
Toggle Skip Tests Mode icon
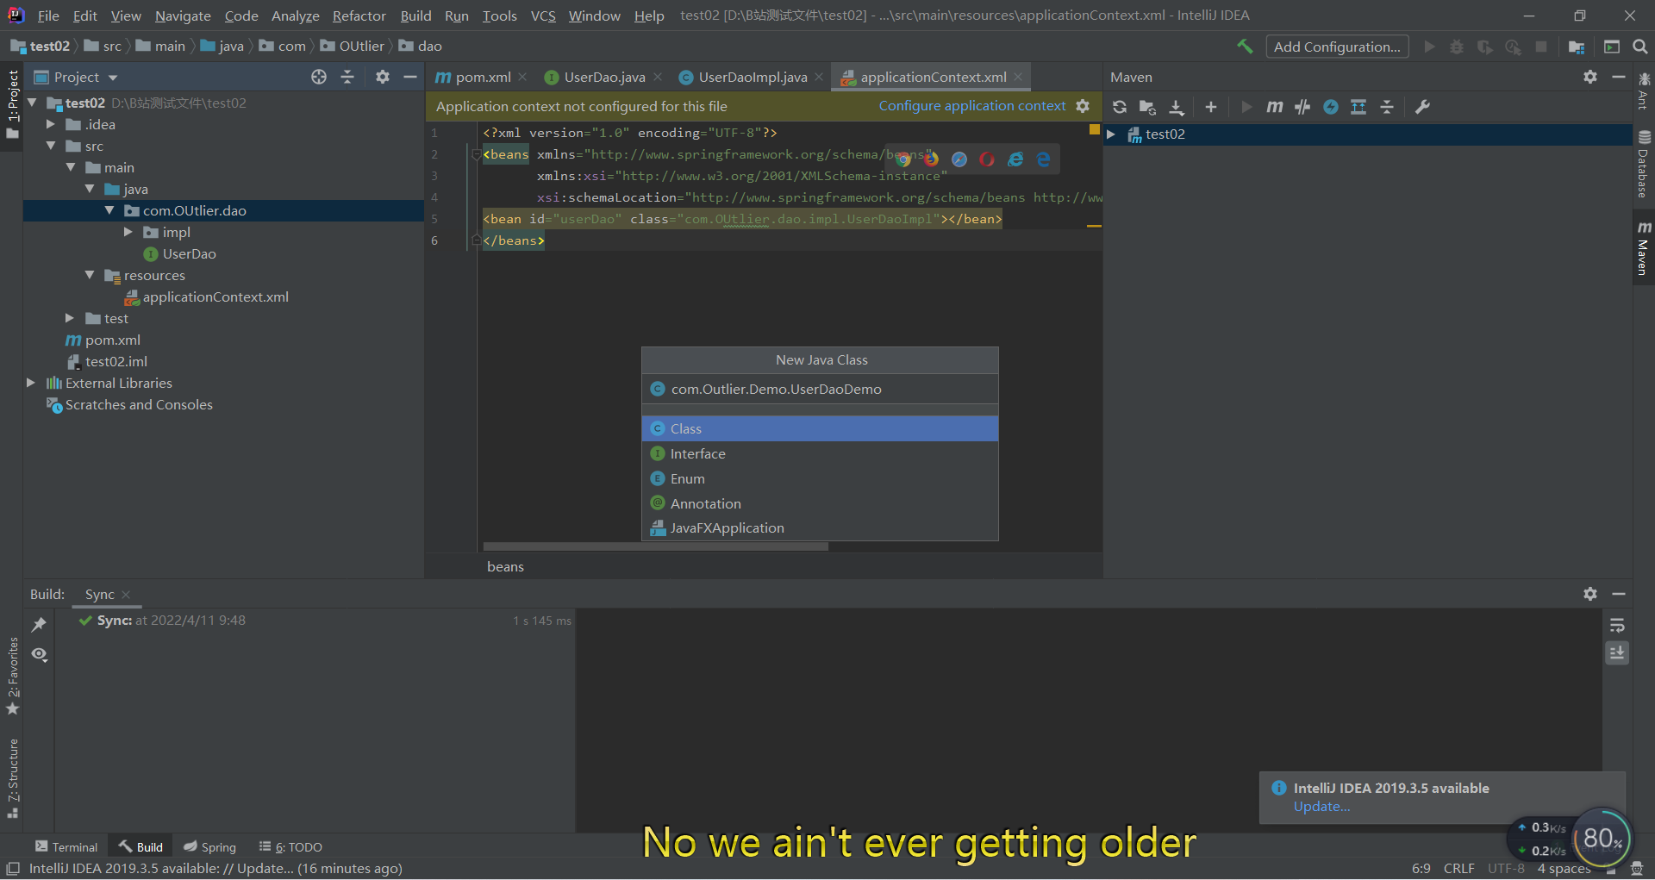(x=1331, y=107)
